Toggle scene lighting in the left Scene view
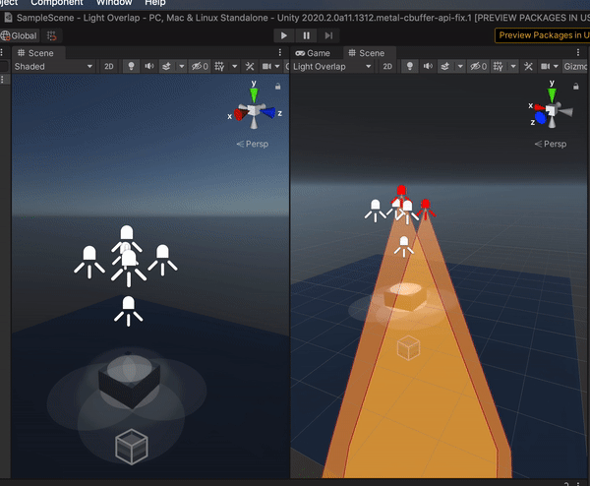The width and height of the screenshot is (590, 486). click(x=131, y=67)
